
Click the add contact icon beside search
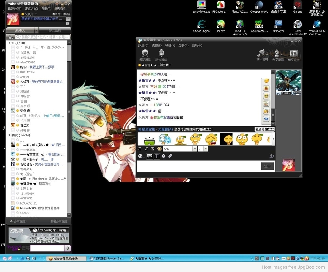pyautogui.click(x=11, y=37)
